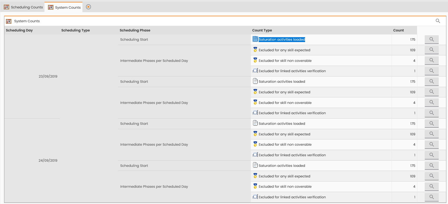Click the count value in the very last row
This screenshot has height=204, width=448.
(x=415, y=197)
